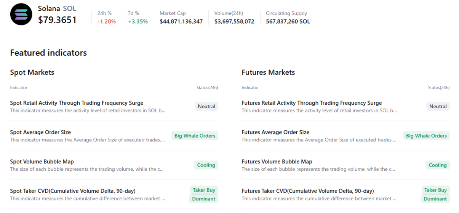Click the Futures Volume Bubble Map Cooling badge
The height and width of the screenshot is (213, 459).
coord(437,165)
